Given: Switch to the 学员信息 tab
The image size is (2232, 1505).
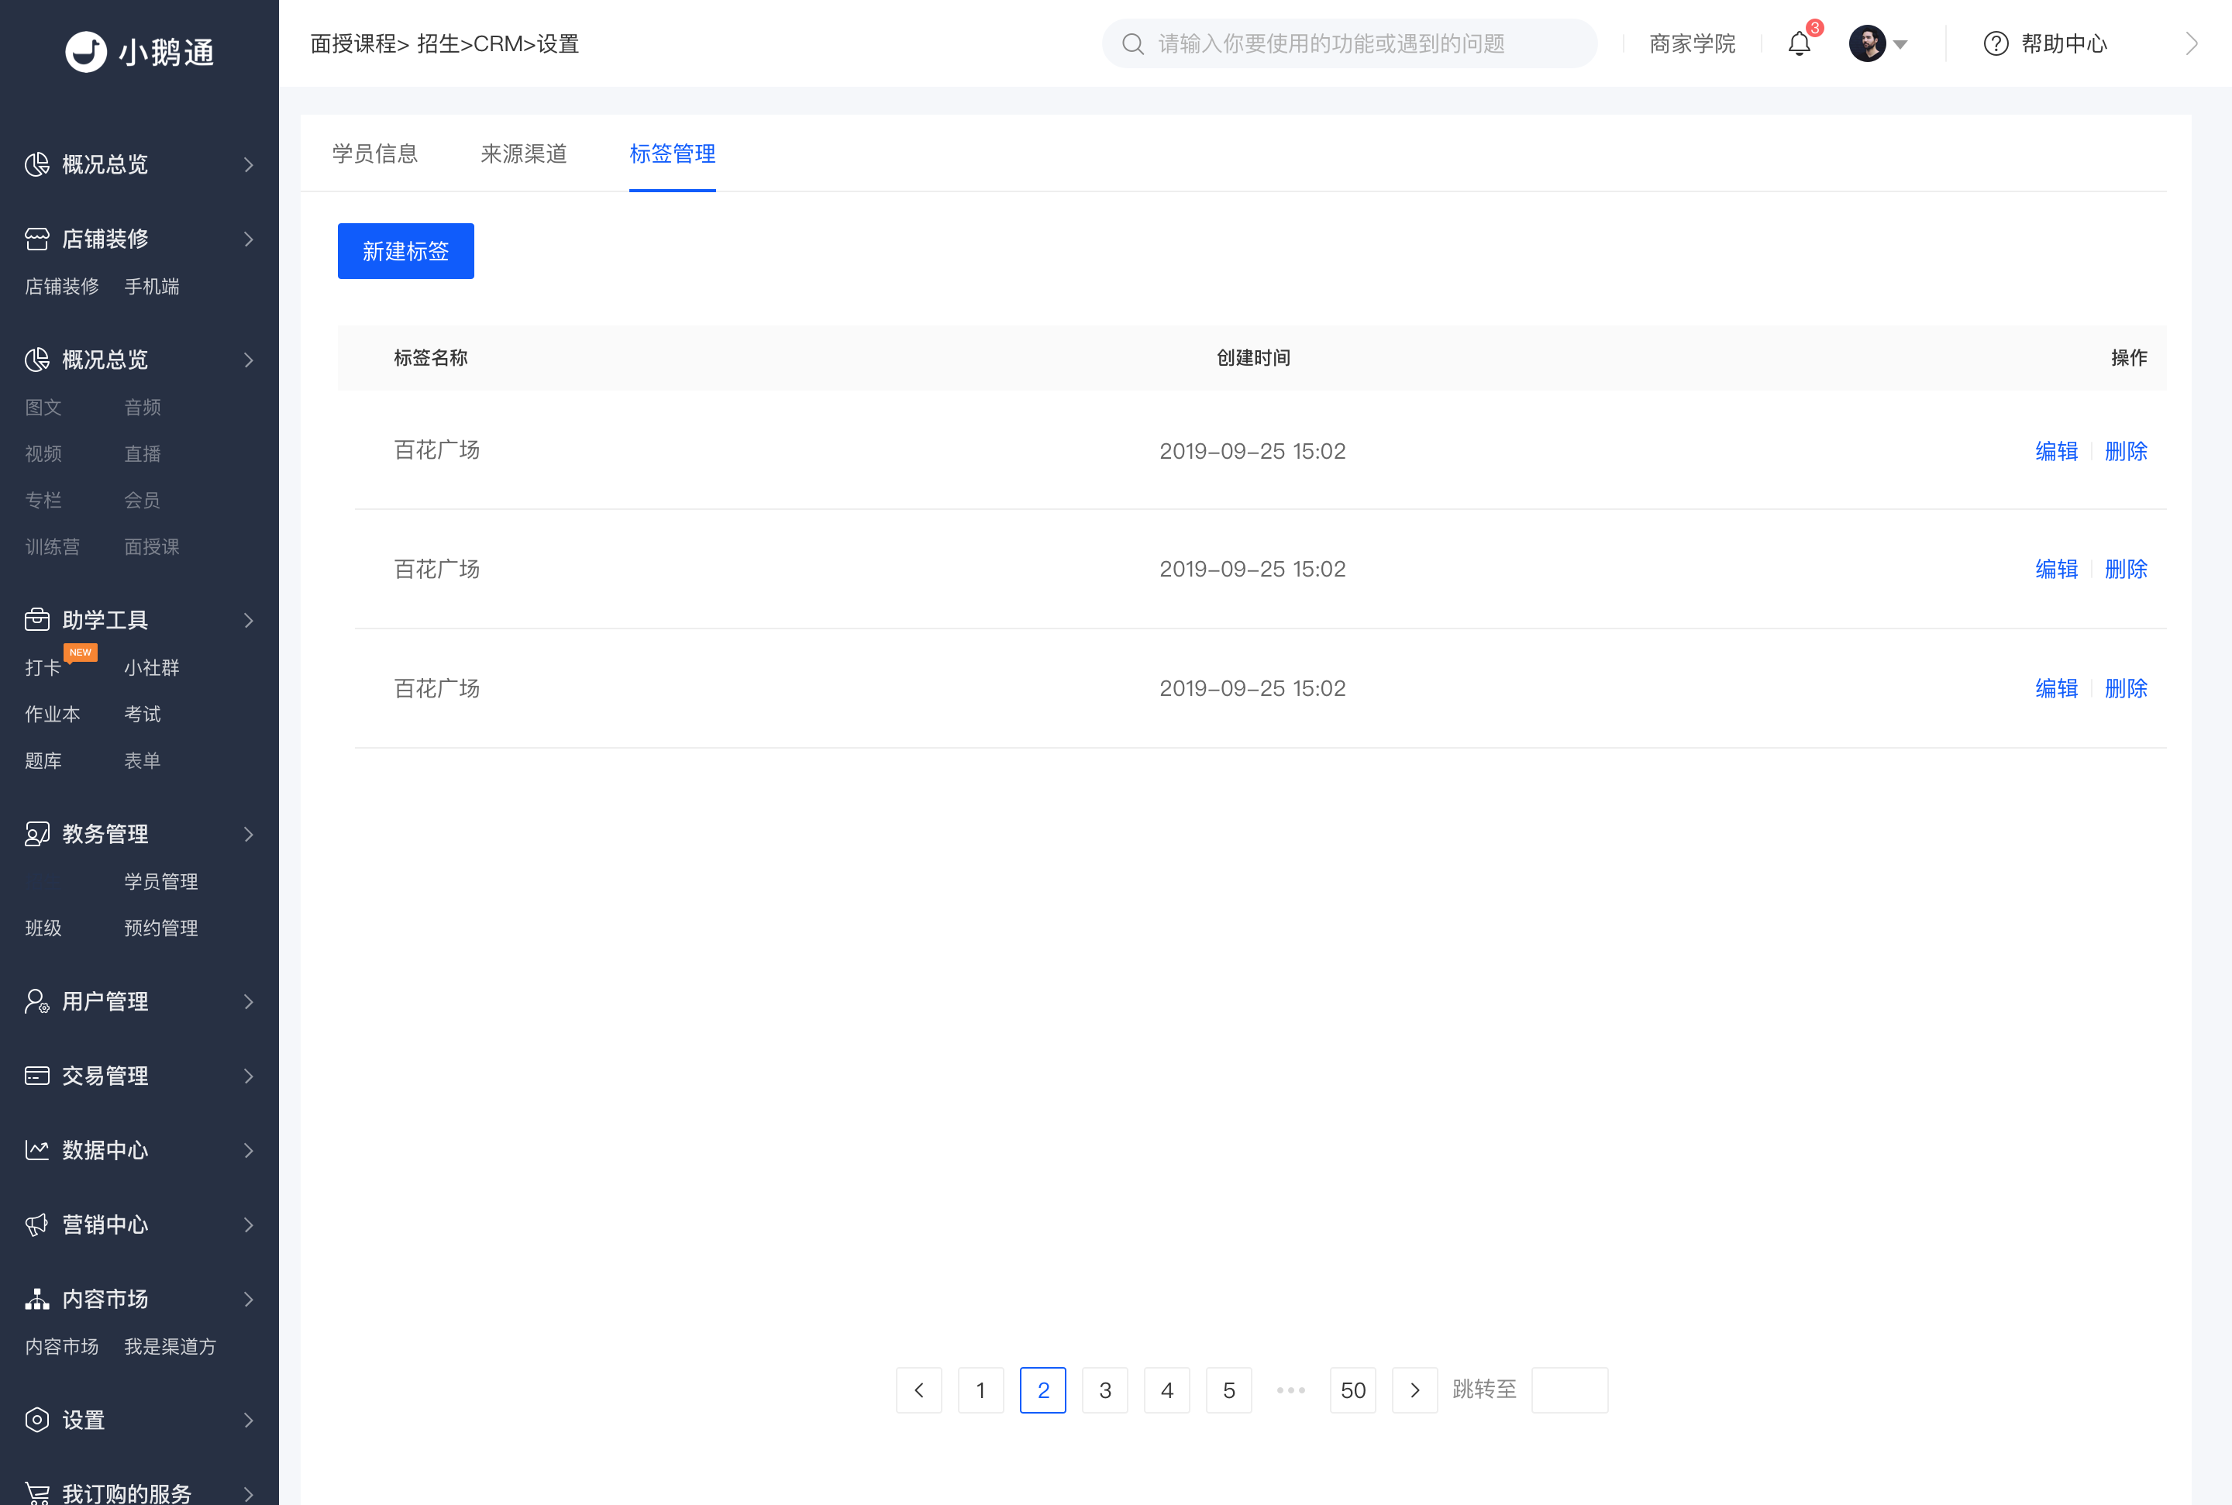Looking at the screenshot, I should coord(375,153).
